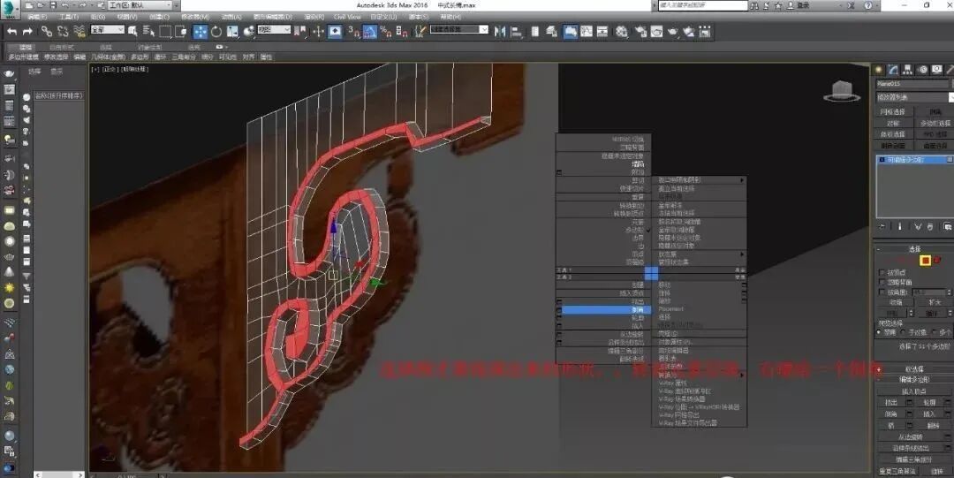This screenshot has width=954, height=478.
Task: Open the 渲染(R) menu
Action: click(x=312, y=17)
